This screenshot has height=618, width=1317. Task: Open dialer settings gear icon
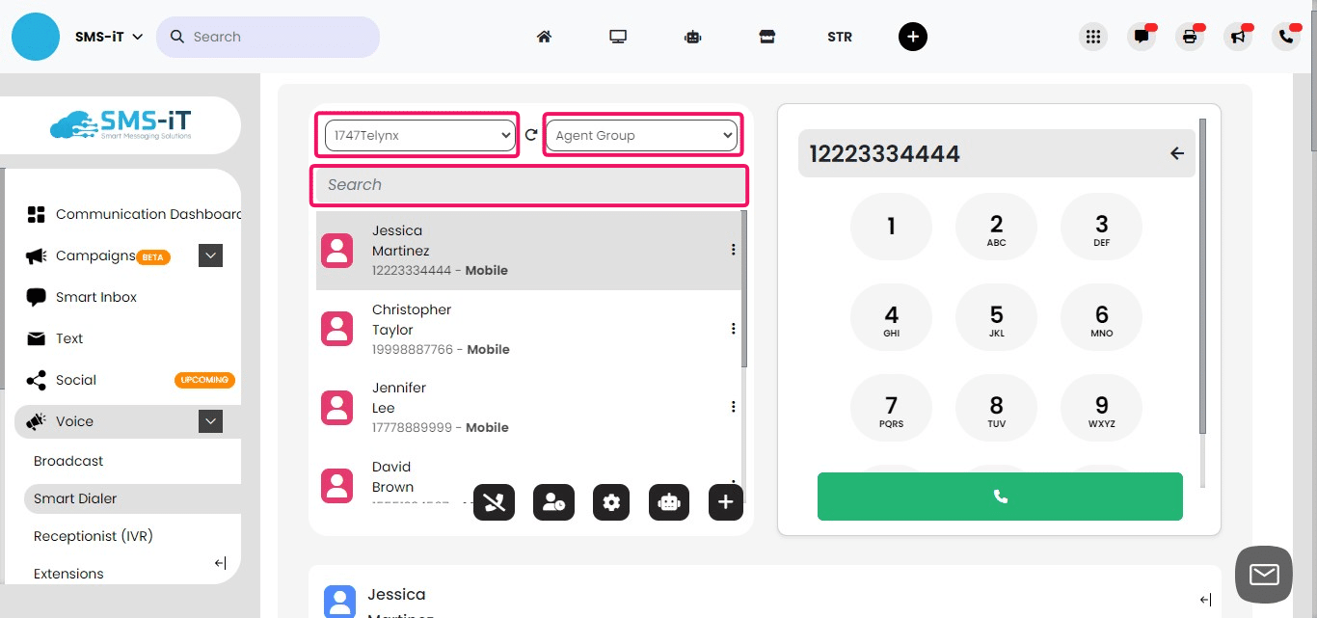tap(611, 502)
